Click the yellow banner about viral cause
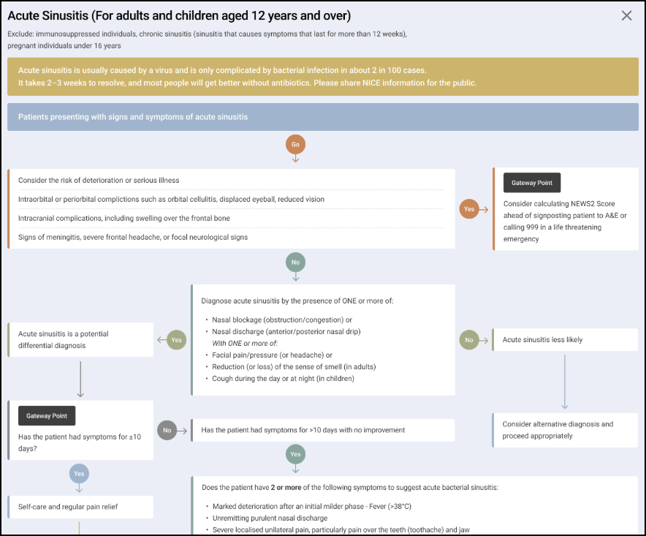This screenshot has width=646, height=536. click(322, 77)
